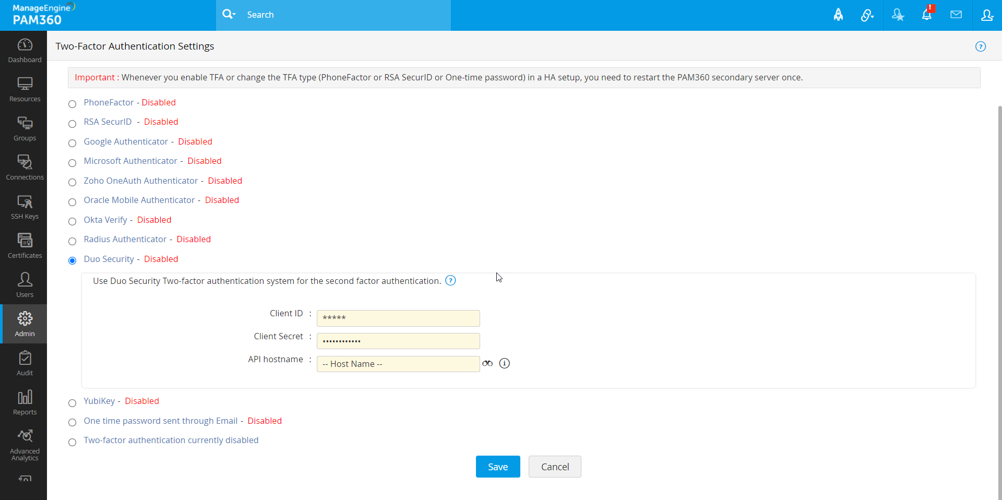Image resolution: width=1002 pixels, height=500 pixels.
Task: Go to Users in the sidebar
Action: tap(25, 285)
